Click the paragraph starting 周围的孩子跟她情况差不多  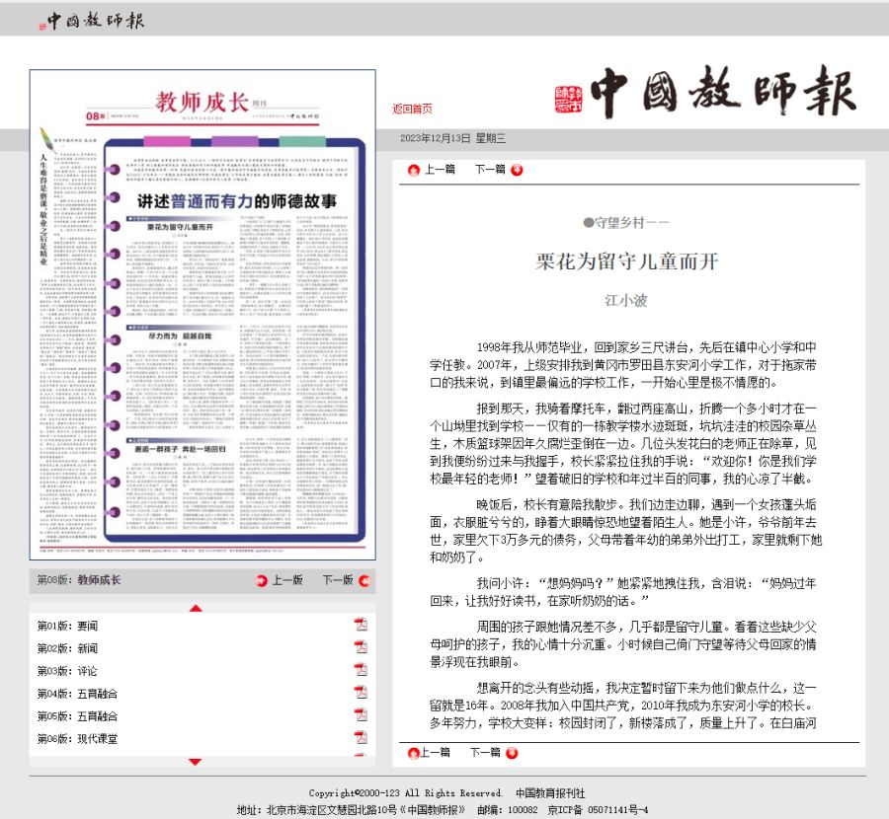[x=623, y=644]
